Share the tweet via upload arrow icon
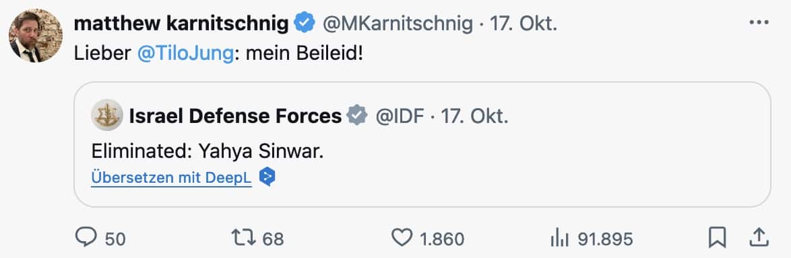This screenshot has height=258, width=791. click(x=759, y=237)
